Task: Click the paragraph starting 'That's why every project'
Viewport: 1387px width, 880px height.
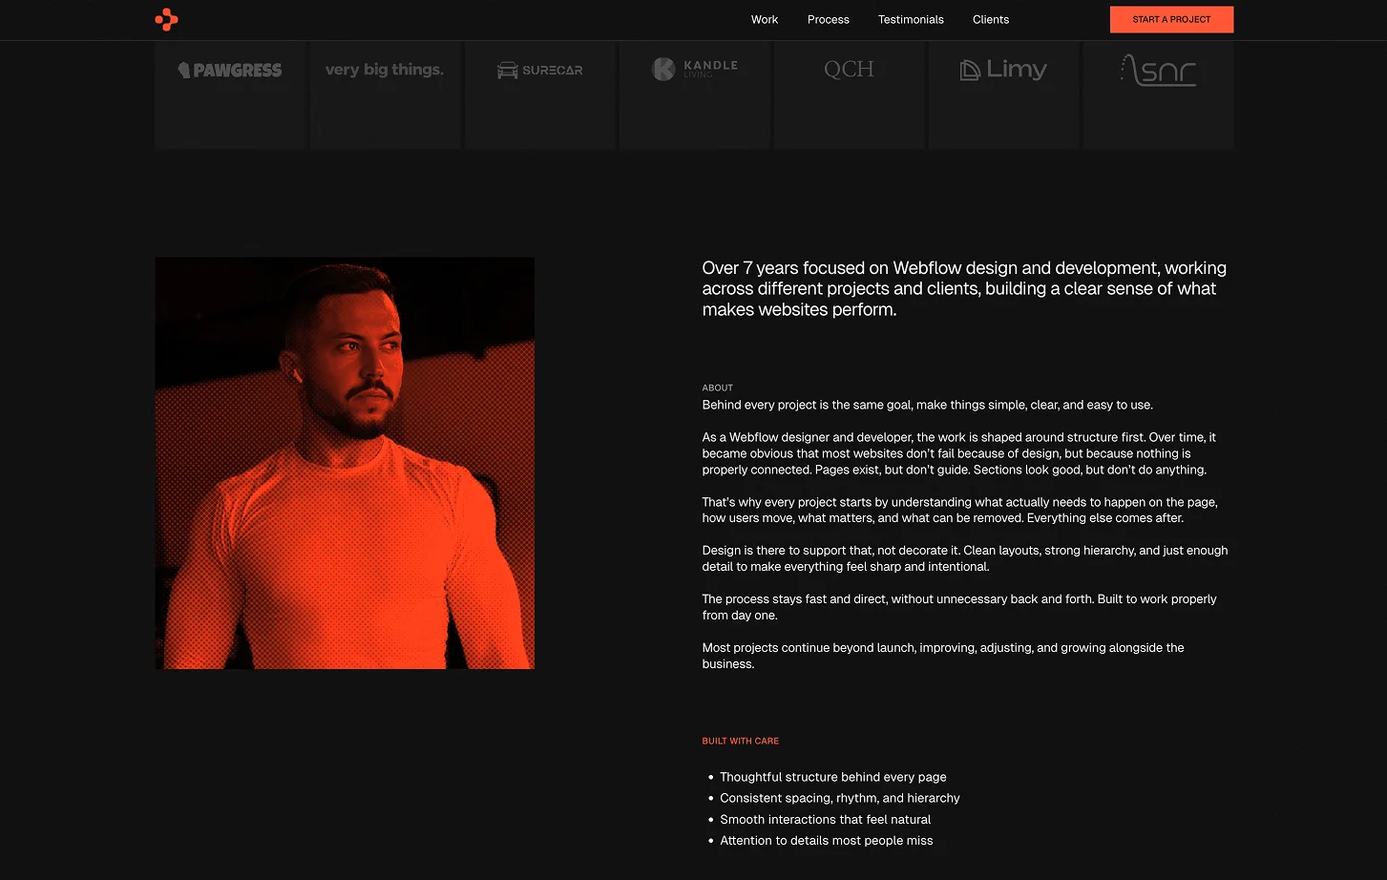Action: (x=959, y=510)
